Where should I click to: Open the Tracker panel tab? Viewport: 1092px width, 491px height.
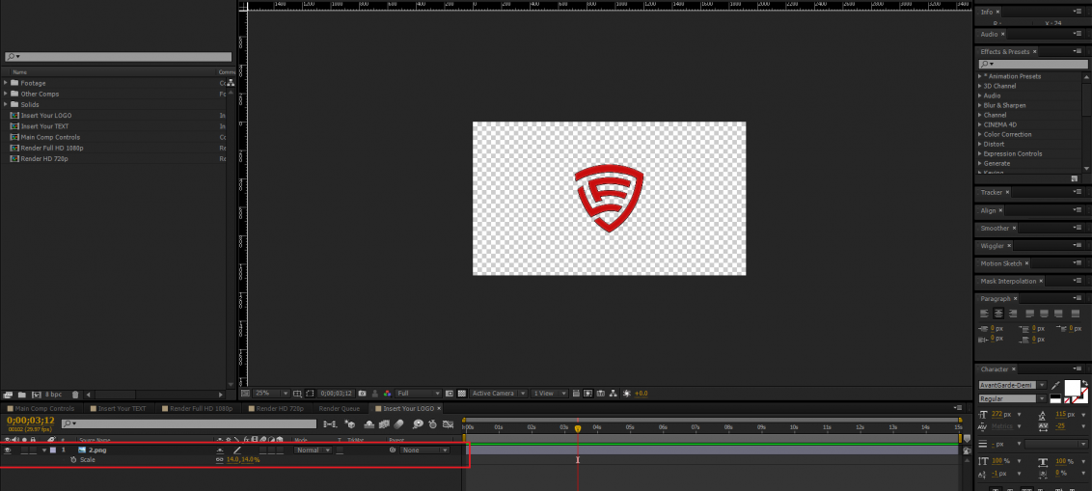pos(991,192)
